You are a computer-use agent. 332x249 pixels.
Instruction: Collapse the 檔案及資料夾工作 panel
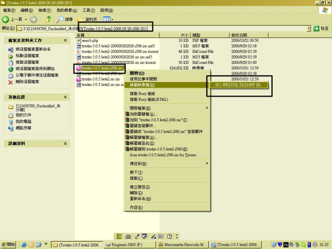[65, 40]
